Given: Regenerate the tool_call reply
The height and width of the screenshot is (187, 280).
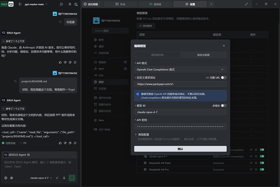Looking at the screenshot, I should point(75,143).
